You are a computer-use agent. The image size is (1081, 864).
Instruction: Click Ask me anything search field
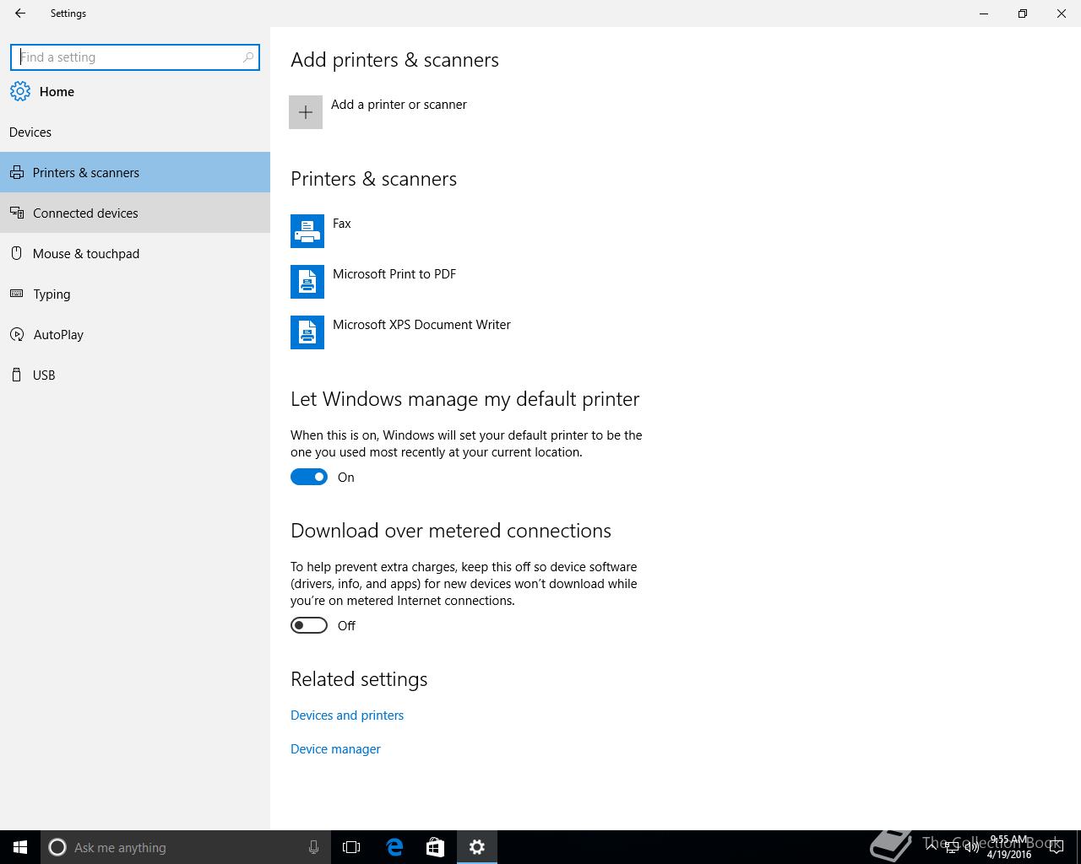(184, 847)
